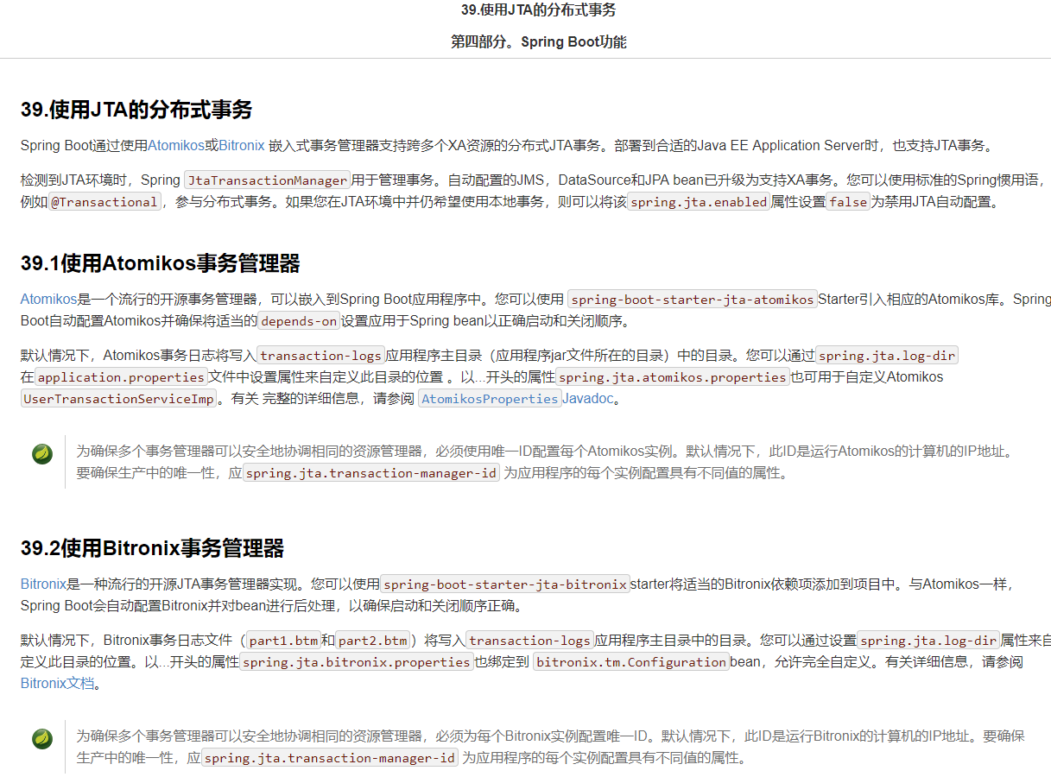The image size is (1051, 777).
Task: Select the JtaTransactionManager code text
Action: tap(268, 180)
